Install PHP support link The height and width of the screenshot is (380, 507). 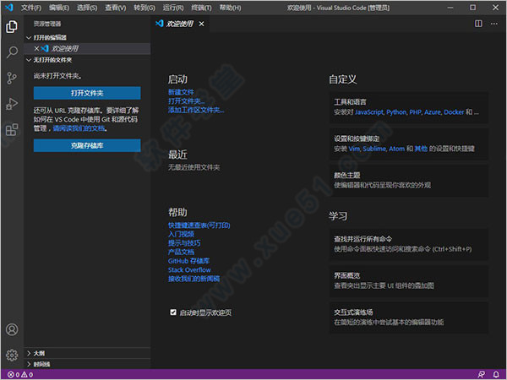[415, 112]
